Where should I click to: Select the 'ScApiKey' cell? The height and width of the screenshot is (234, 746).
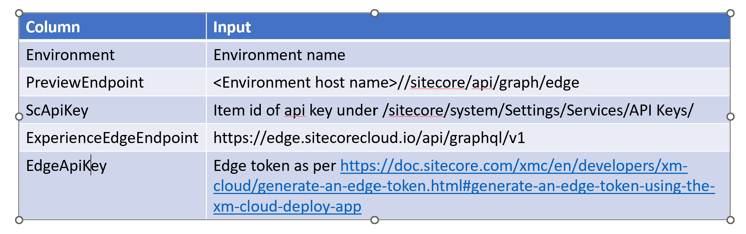tap(113, 110)
